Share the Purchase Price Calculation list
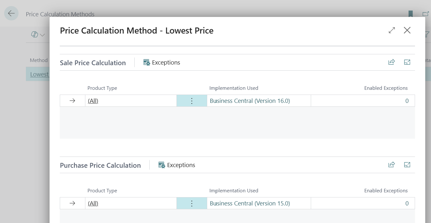Image resolution: width=431 pixels, height=223 pixels. [x=391, y=165]
